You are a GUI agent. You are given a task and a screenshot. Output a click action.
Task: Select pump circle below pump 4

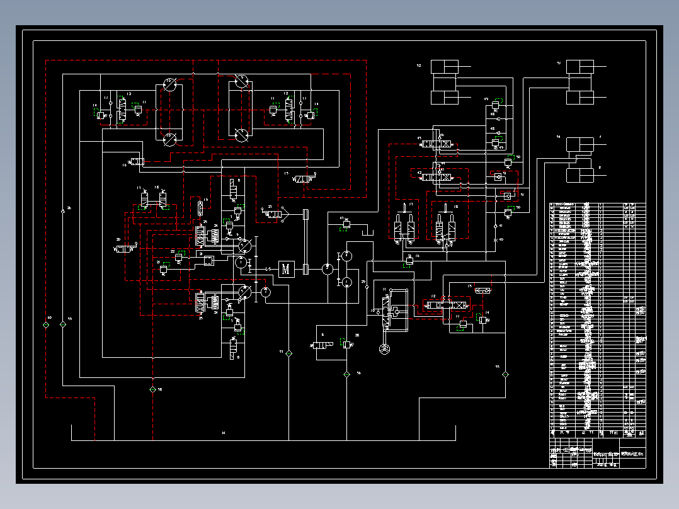point(347,282)
